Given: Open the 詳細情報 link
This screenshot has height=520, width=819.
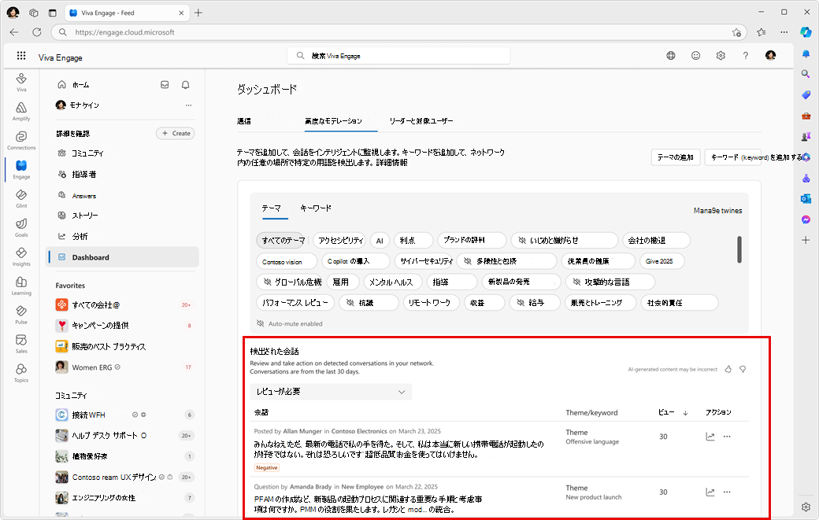Looking at the screenshot, I should tap(391, 163).
